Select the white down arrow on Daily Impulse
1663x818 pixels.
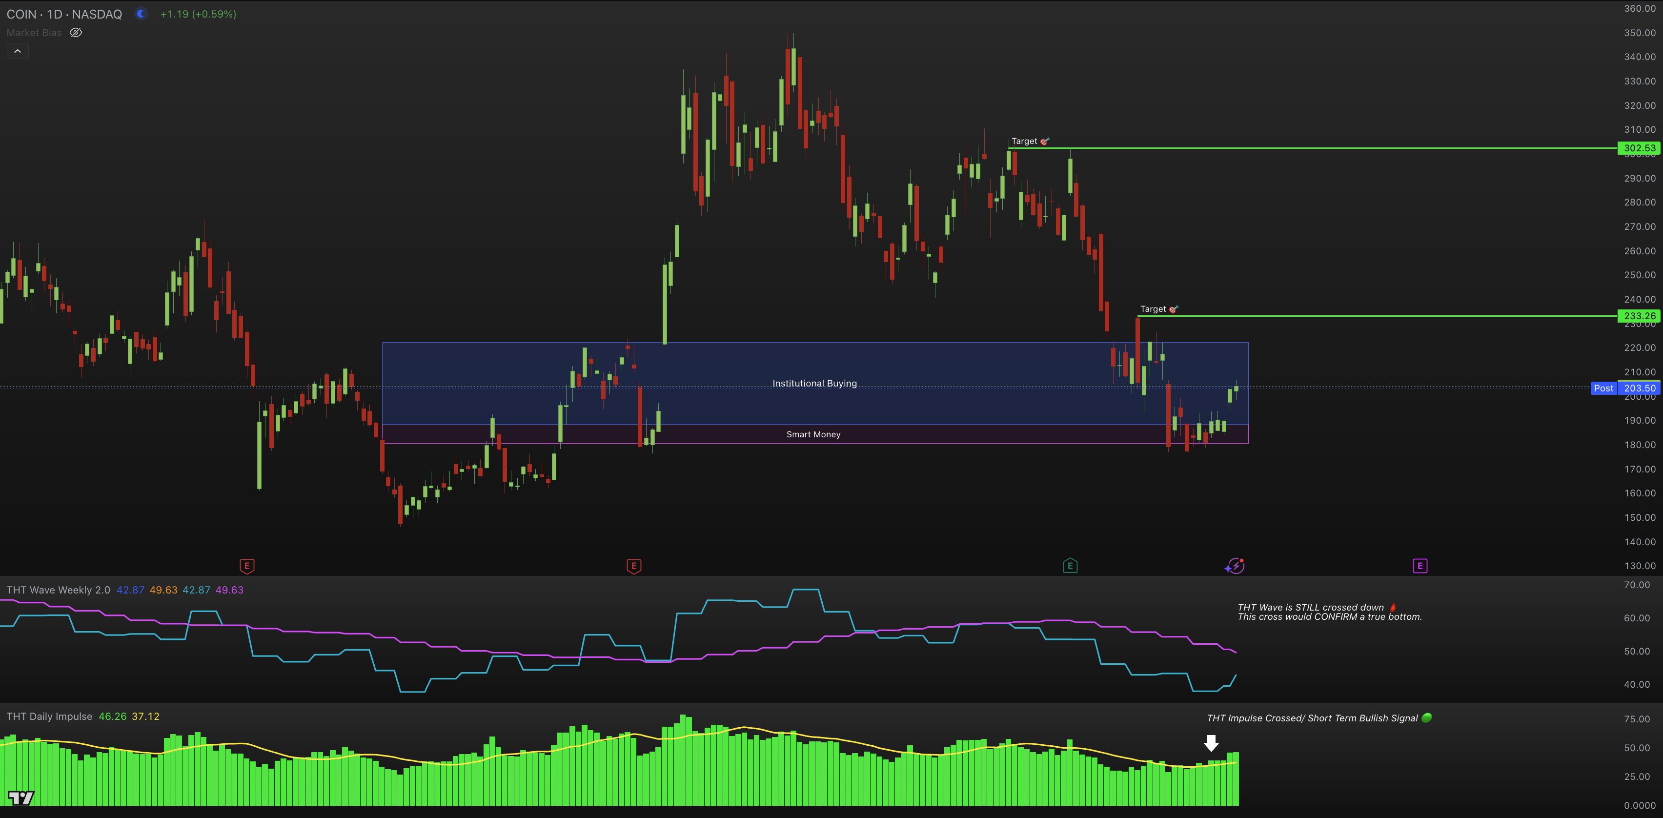click(1211, 743)
